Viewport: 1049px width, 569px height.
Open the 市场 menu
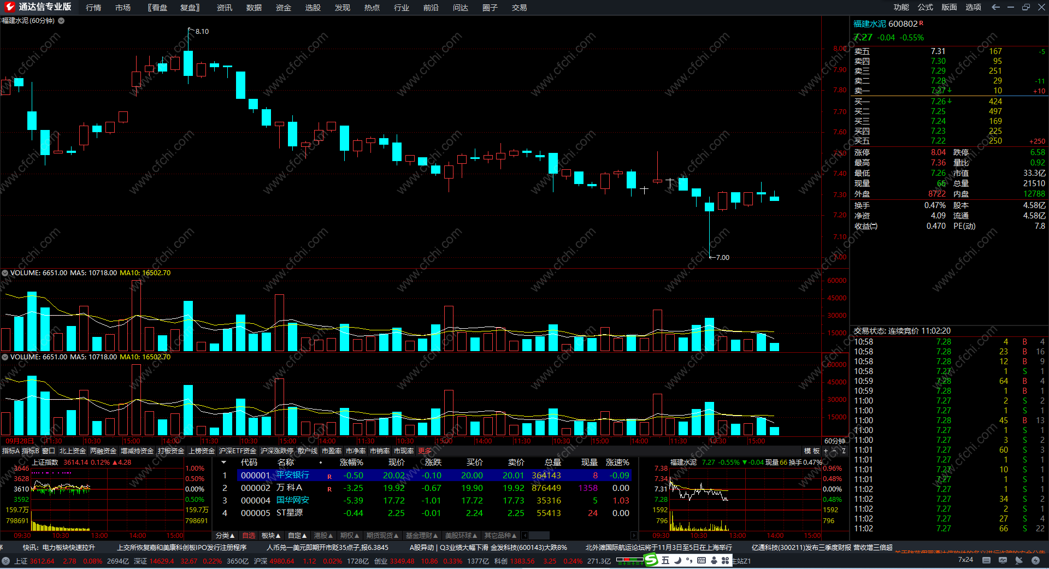pos(123,8)
